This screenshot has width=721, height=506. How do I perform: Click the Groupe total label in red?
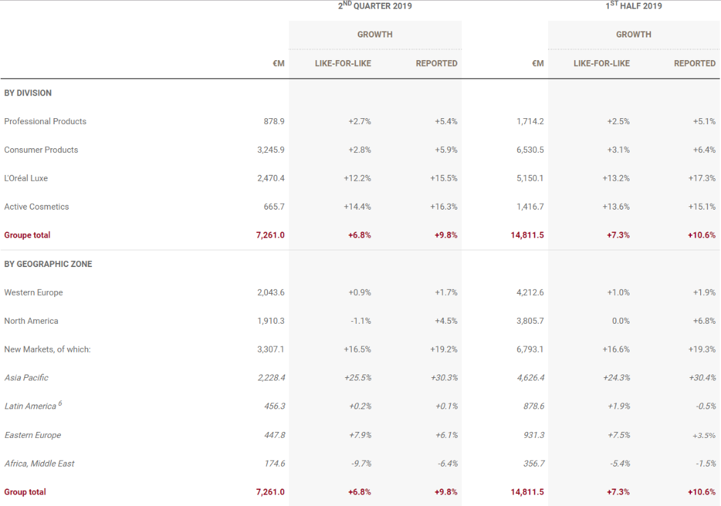[x=27, y=235]
